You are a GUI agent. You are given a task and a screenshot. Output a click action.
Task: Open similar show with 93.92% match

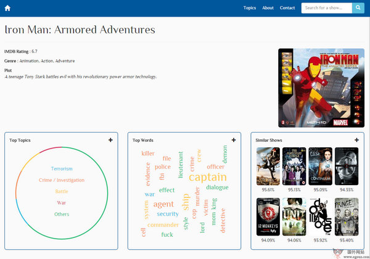pos(320,217)
